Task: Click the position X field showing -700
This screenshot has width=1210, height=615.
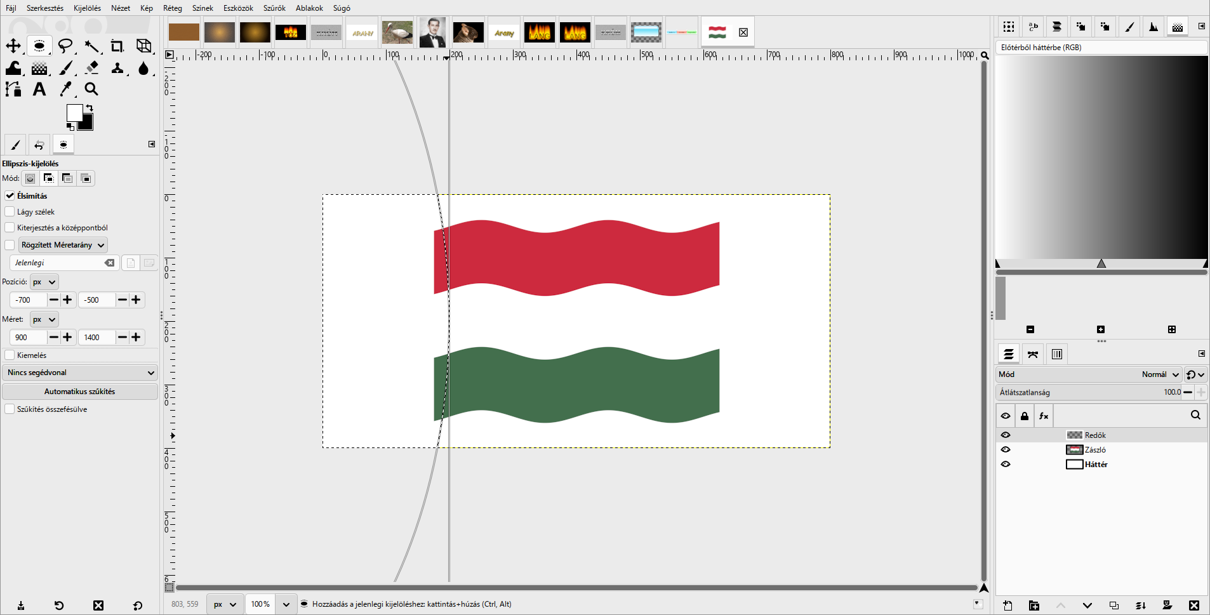Action: (x=28, y=300)
